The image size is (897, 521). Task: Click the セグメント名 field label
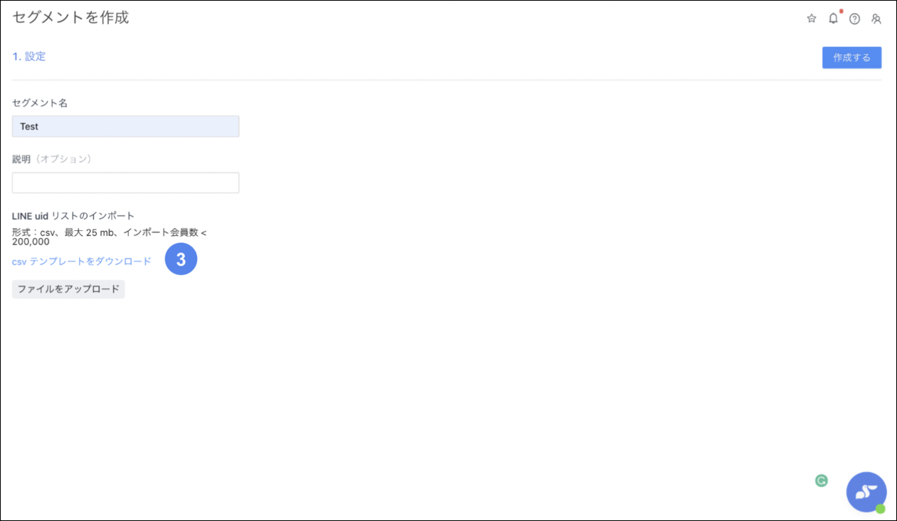40,103
